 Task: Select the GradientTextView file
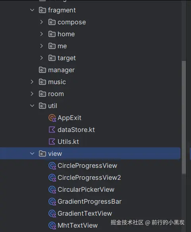[85, 214]
